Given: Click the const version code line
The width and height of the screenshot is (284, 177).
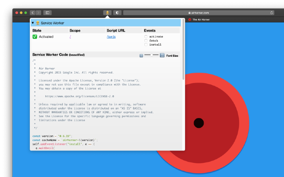Looking at the screenshot, I should [53, 136].
